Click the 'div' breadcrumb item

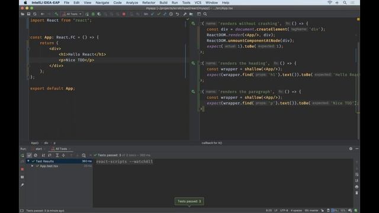(x=46, y=143)
